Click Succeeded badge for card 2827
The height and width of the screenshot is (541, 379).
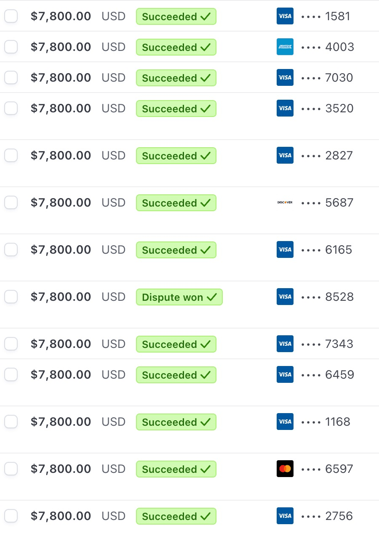tap(176, 156)
